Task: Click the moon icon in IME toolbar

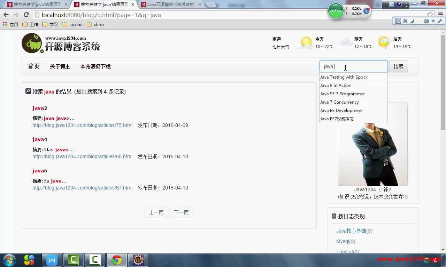Action: click(x=412, y=21)
